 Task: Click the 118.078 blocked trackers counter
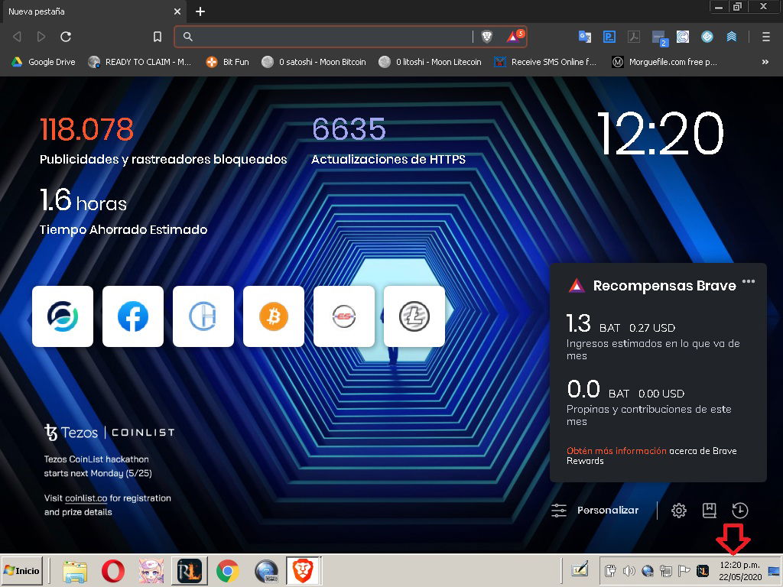pos(86,129)
